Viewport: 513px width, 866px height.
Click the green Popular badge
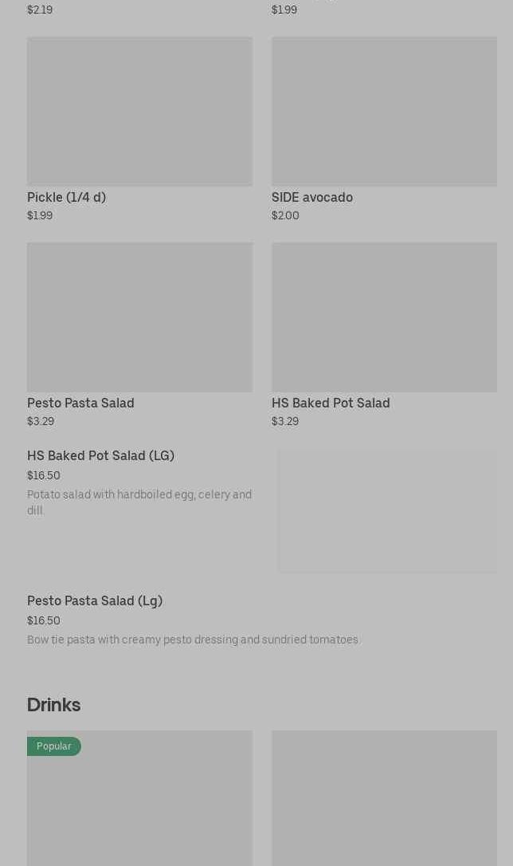54,746
